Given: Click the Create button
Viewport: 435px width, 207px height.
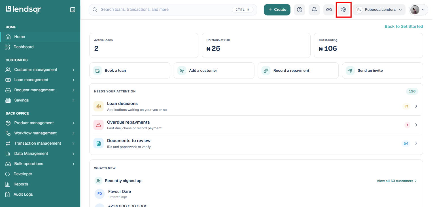Looking at the screenshot, I should tap(277, 10).
